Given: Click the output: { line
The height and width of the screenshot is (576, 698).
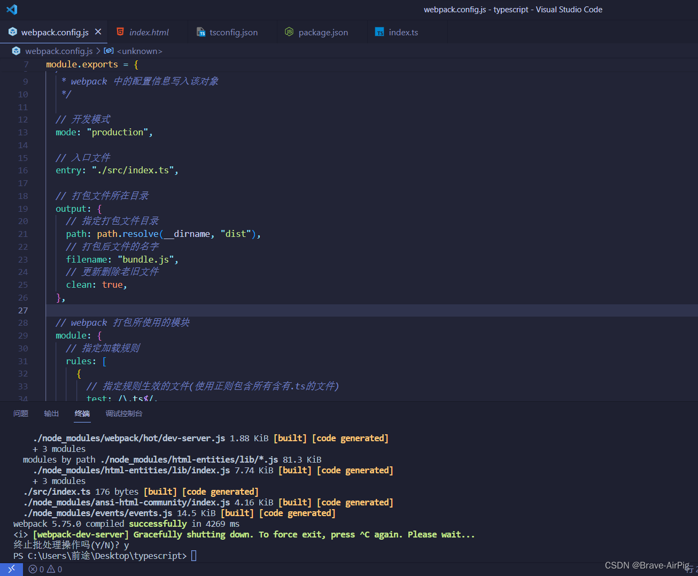Looking at the screenshot, I should [x=79, y=209].
